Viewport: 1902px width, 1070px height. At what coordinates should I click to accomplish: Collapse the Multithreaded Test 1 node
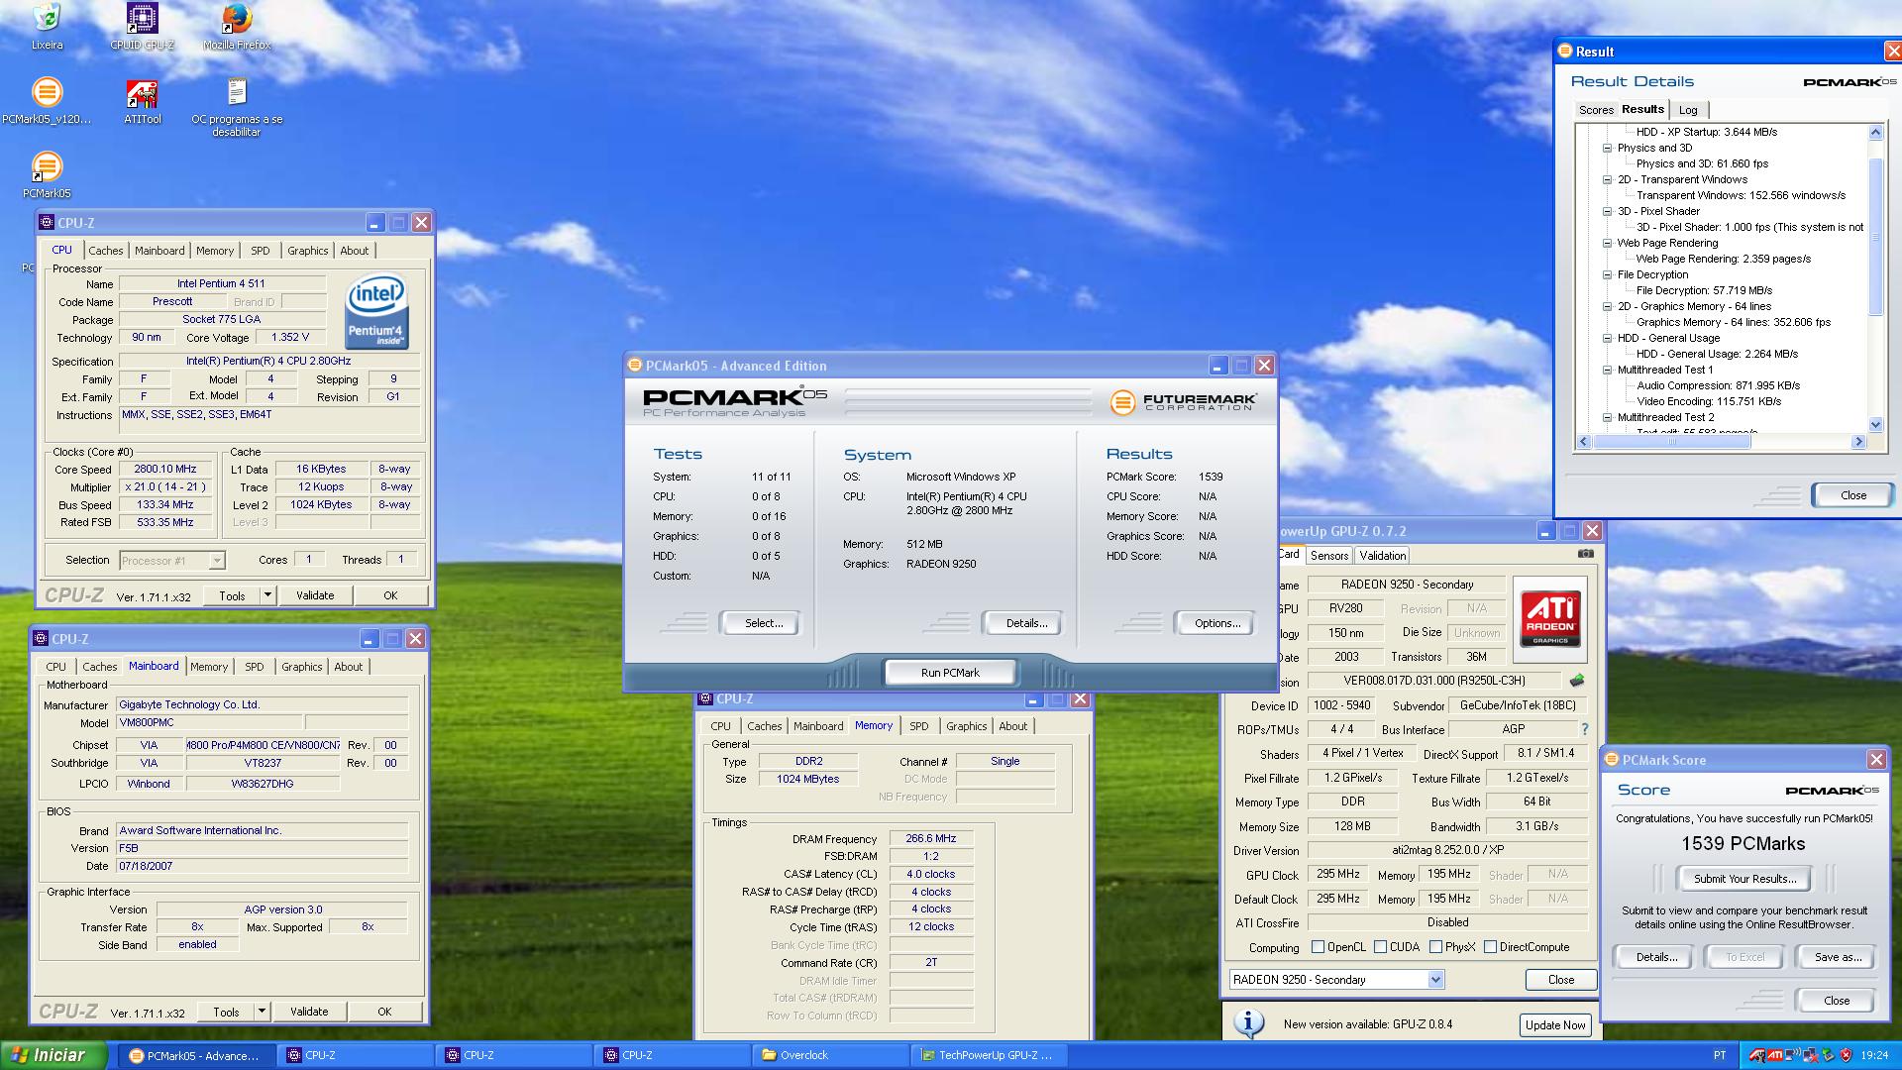(x=1608, y=370)
